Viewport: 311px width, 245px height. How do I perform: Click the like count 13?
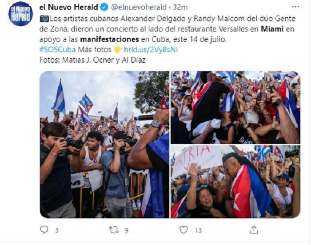198,230
